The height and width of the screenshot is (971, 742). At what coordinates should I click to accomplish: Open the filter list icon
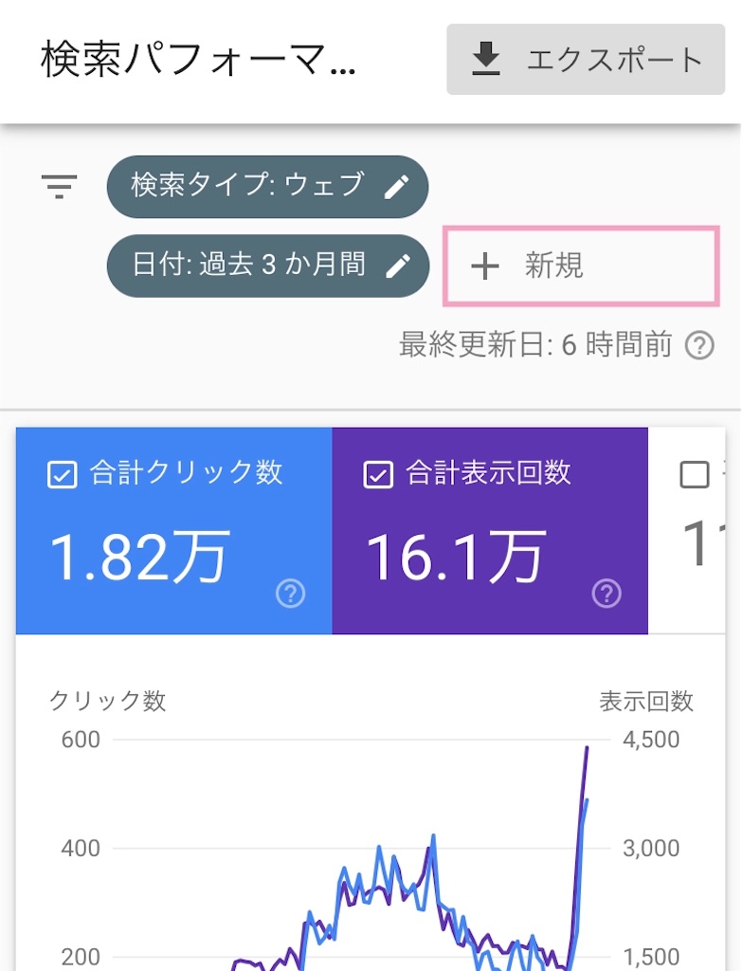click(59, 186)
